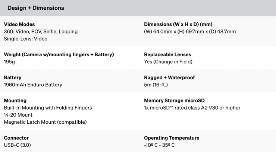Select the Weight heading with mounting fingers

coord(59,55)
